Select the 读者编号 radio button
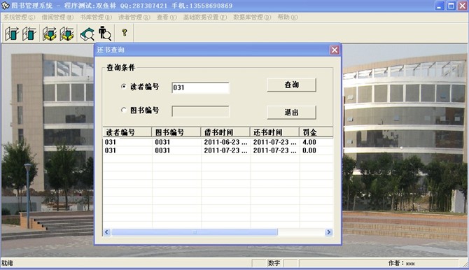 123,87
